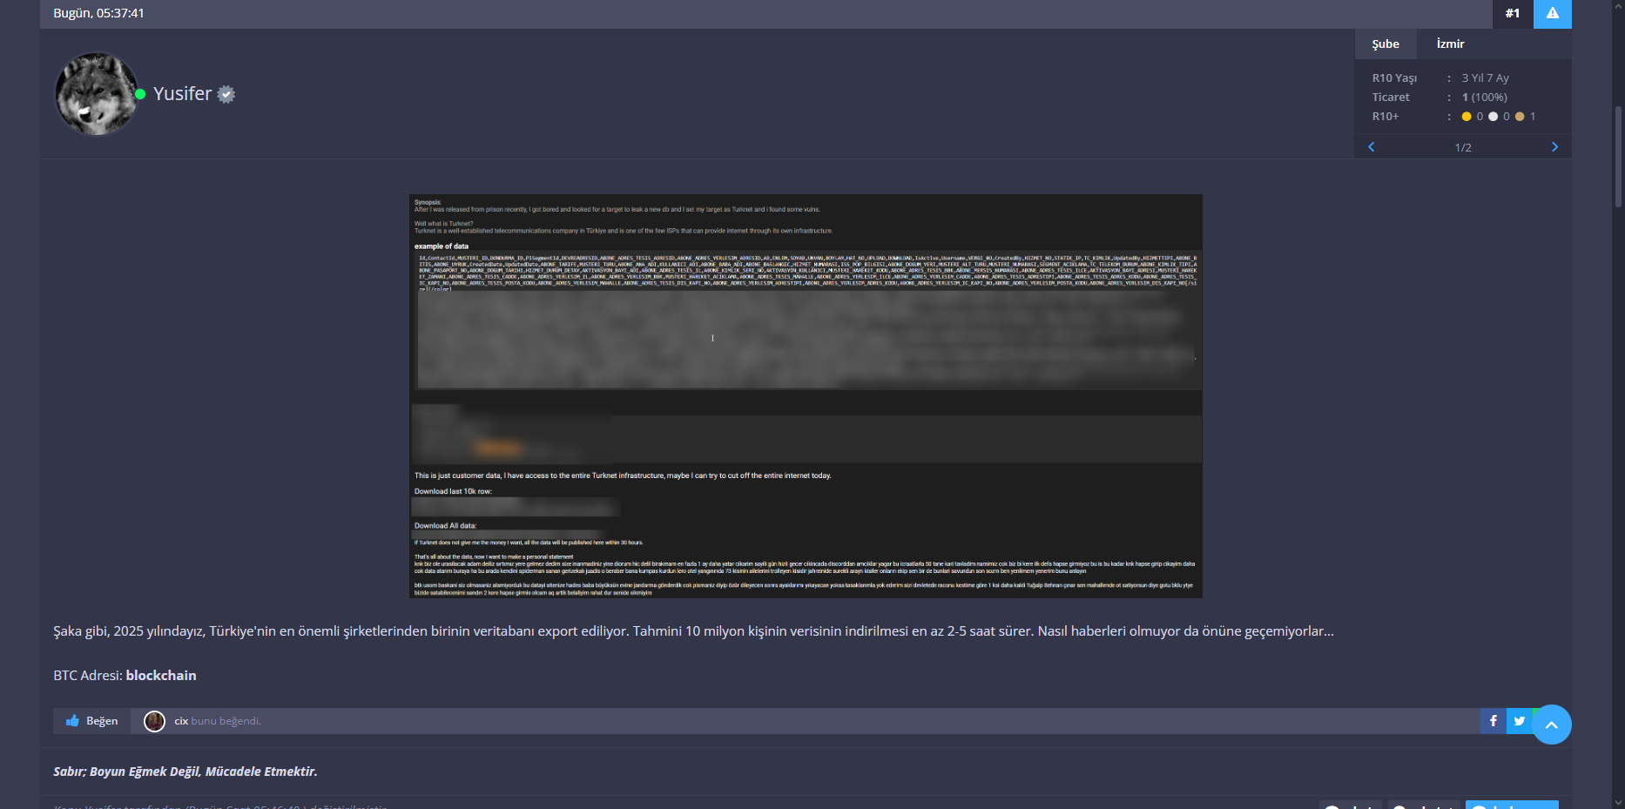The height and width of the screenshot is (809, 1625).
Task: Open the Yusifer username profile link
Action: pyautogui.click(x=183, y=94)
